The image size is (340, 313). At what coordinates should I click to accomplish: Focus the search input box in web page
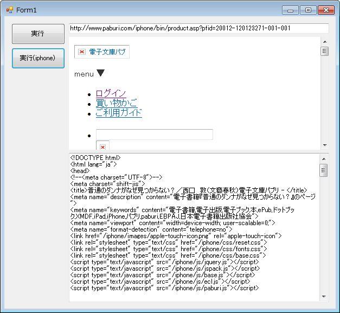(x=154, y=135)
